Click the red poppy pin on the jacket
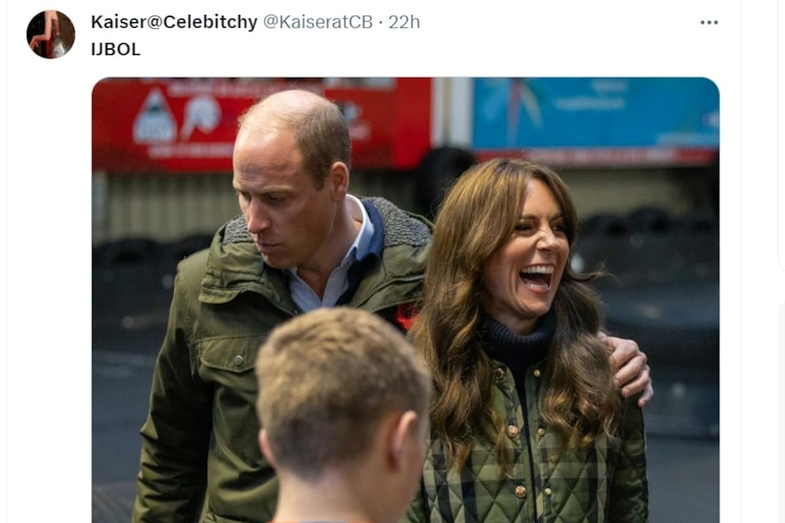 tap(406, 315)
